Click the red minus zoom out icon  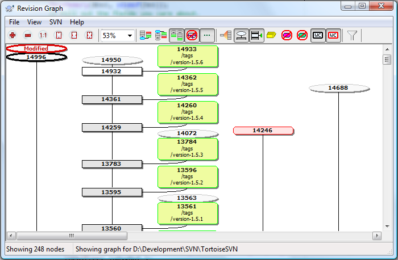(27, 36)
